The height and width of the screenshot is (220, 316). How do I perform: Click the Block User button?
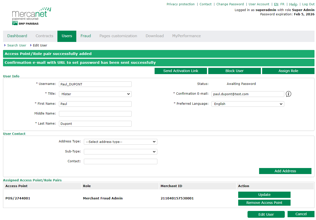pyautogui.click(x=234, y=71)
